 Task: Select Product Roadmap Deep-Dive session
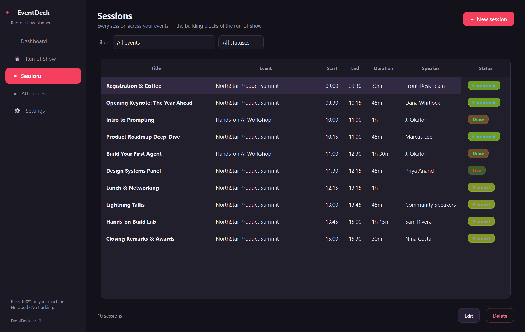305,137
